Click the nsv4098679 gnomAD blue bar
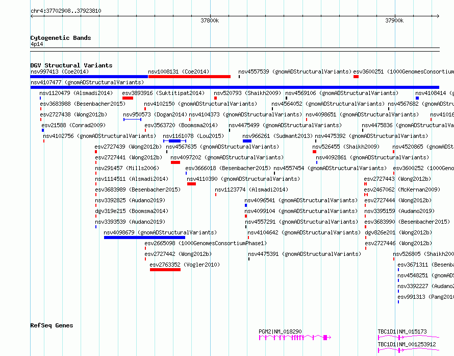 click(144, 238)
